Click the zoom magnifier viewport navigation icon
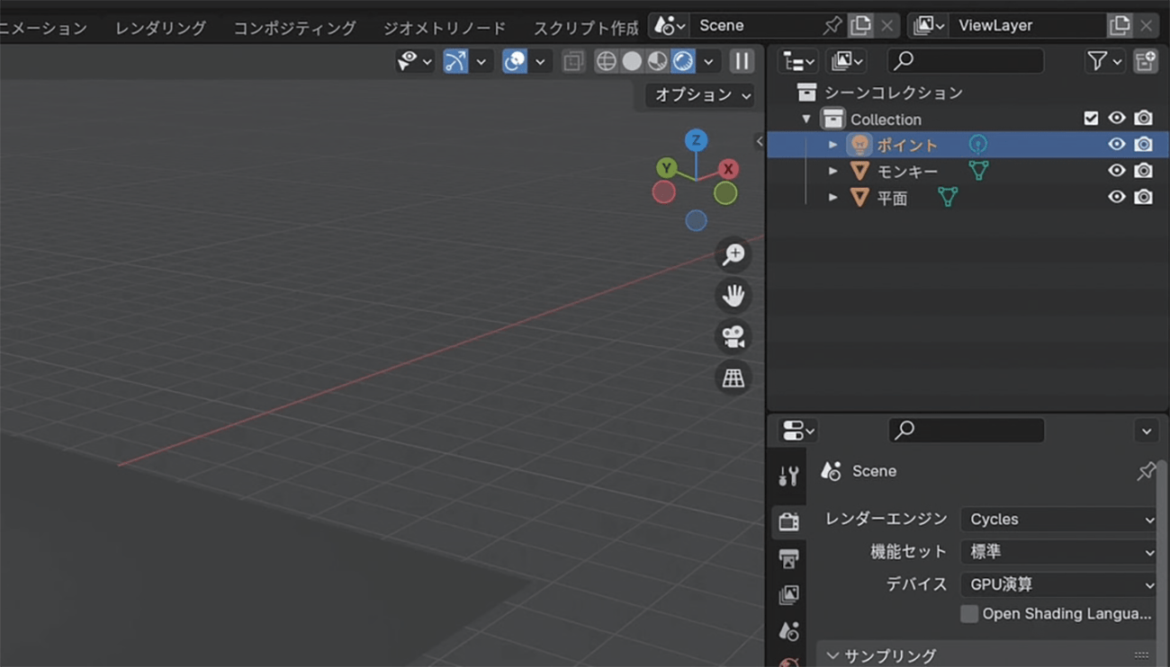The width and height of the screenshot is (1170, 667). tap(733, 254)
